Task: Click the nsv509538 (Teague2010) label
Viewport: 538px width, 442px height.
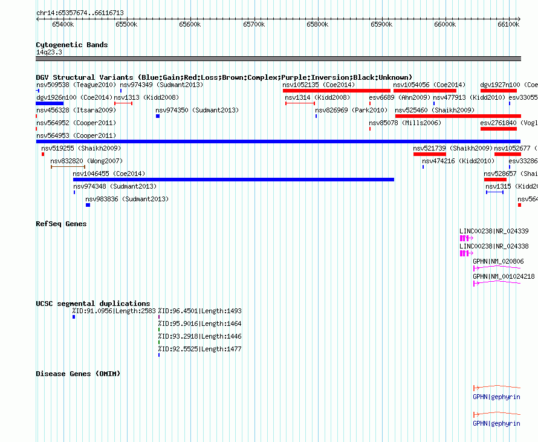Action: (x=76, y=85)
